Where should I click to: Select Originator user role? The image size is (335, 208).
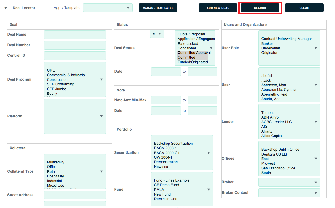(x=269, y=53)
